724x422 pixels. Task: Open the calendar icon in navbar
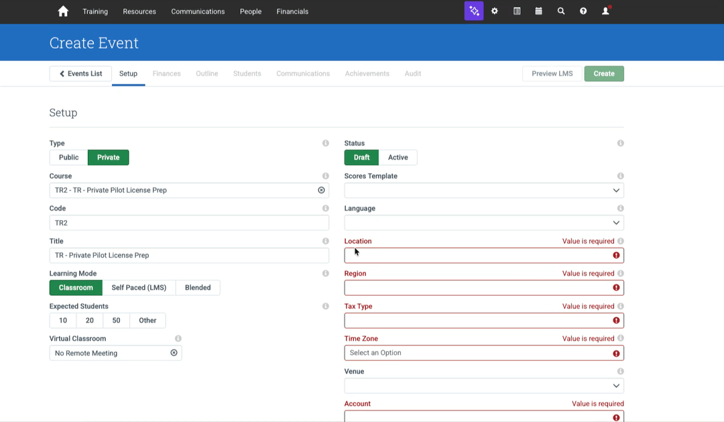[538, 11]
